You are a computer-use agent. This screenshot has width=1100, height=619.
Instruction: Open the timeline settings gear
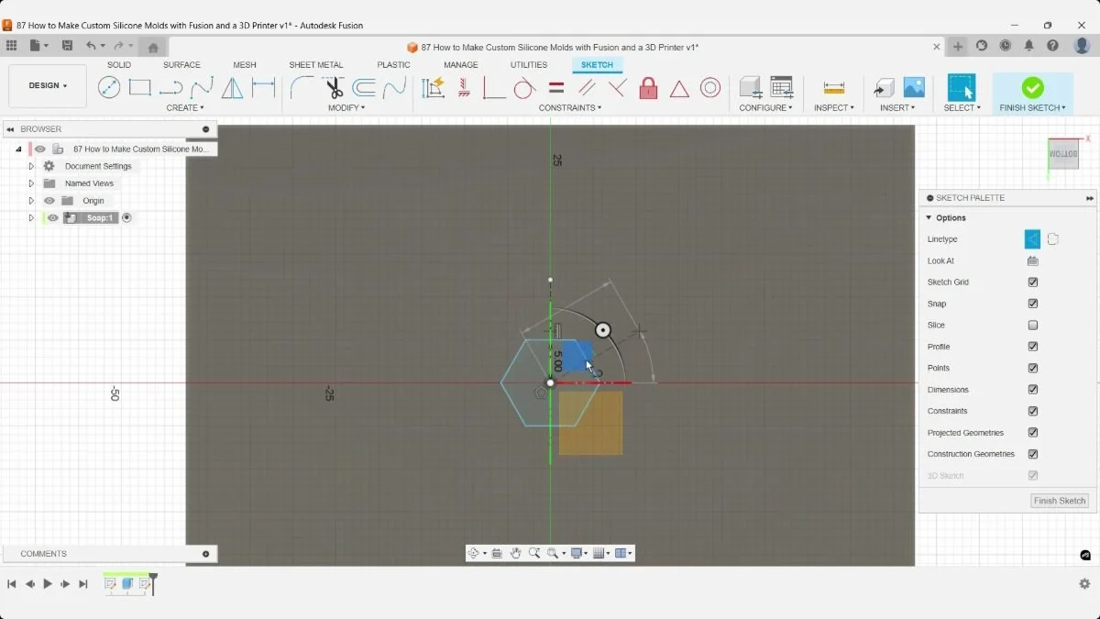(x=1084, y=584)
